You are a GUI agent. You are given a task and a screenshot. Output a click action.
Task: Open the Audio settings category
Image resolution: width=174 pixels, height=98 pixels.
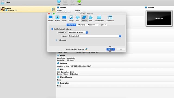point(77,19)
